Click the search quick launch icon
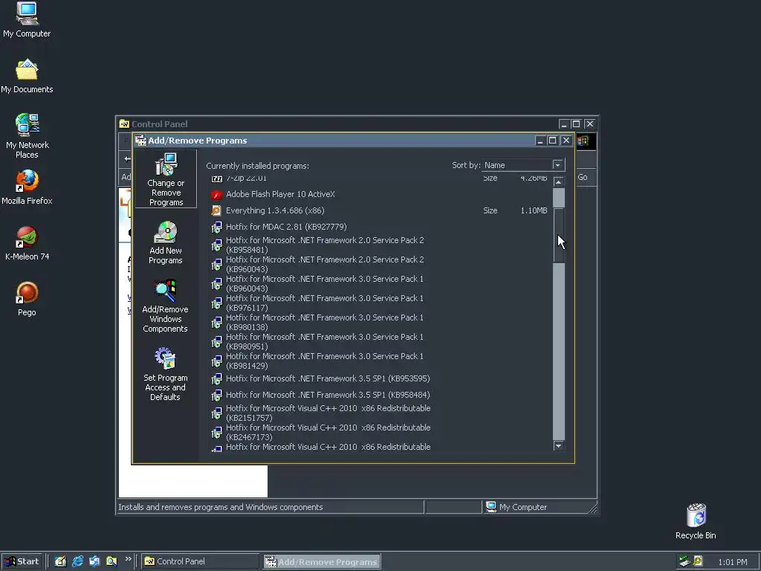The image size is (761, 571). click(111, 561)
